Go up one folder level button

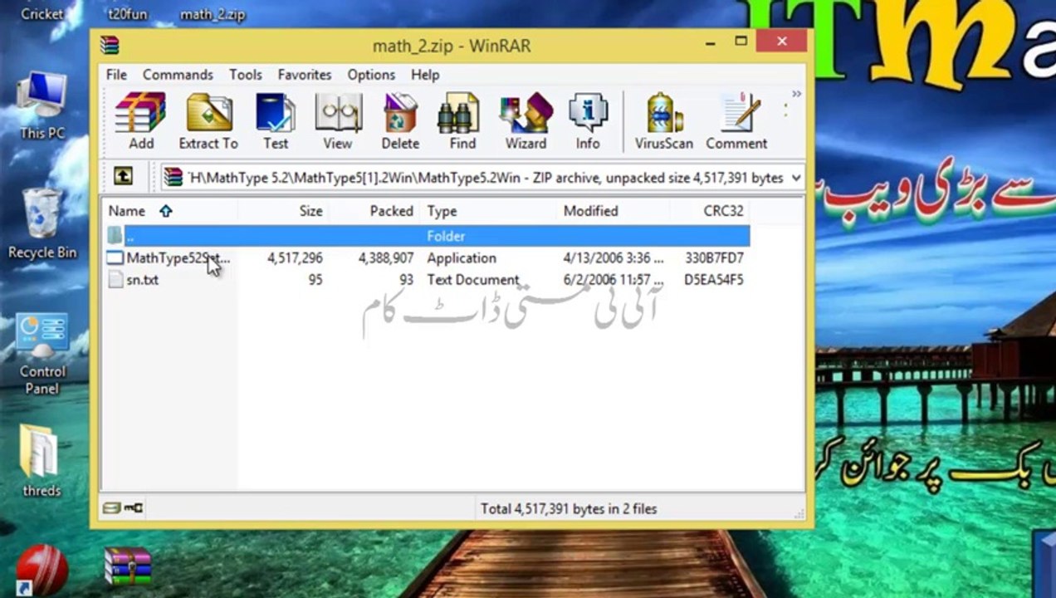click(x=122, y=176)
